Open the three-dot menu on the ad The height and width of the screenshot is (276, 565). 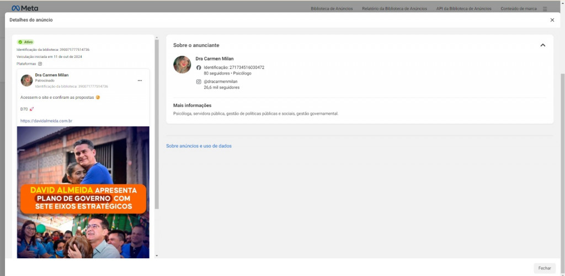(x=140, y=81)
